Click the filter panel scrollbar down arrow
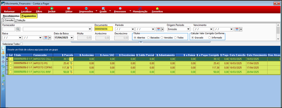The width and height of the screenshot is (282, 108). pyautogui.click(x=278, y=39)
